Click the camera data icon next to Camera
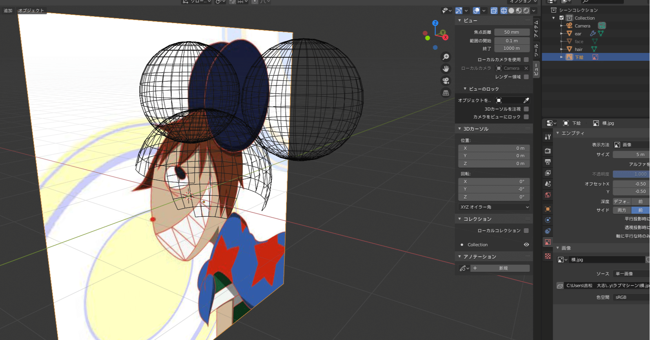Screen dimensions: 650x340 pos(602,25)
